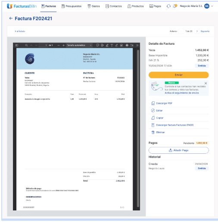Viewport: 218px width, 222px height.
Task: Click the Emitida badge in Historial
Action: click(202, 168)
